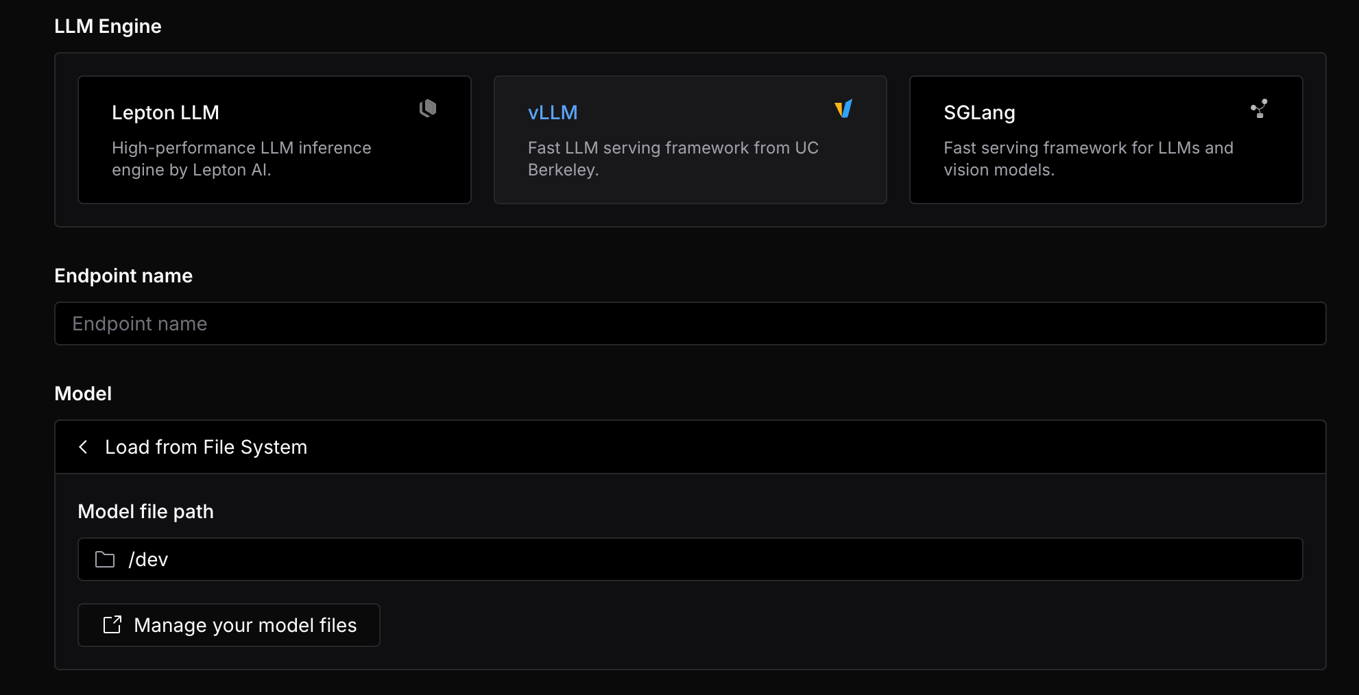Screen dimensions: 1359x695
Task: Open the Model file path field showing /dev
Action: pyautogui.click(x=690, y=559)
